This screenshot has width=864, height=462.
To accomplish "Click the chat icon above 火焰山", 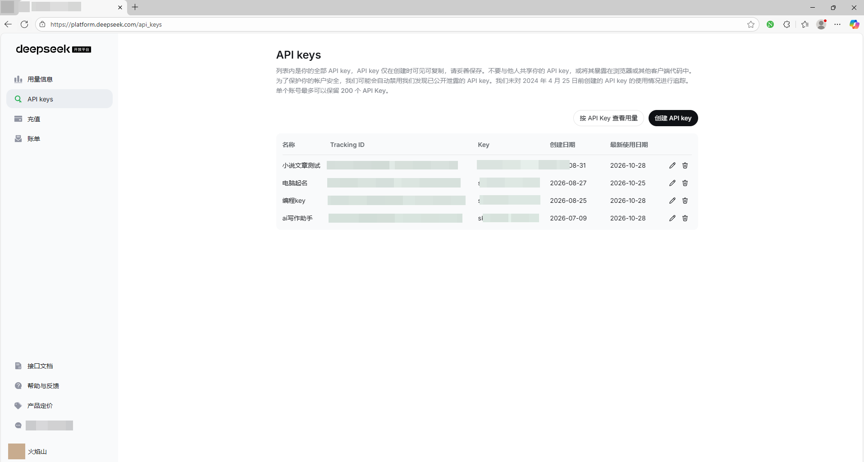I will (18, 425).
